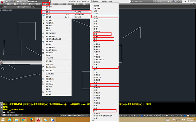Expand the Autodesk Seek submenu
Image resolution: width=196 pixels, height=122 pixels.
coord(81,15)
